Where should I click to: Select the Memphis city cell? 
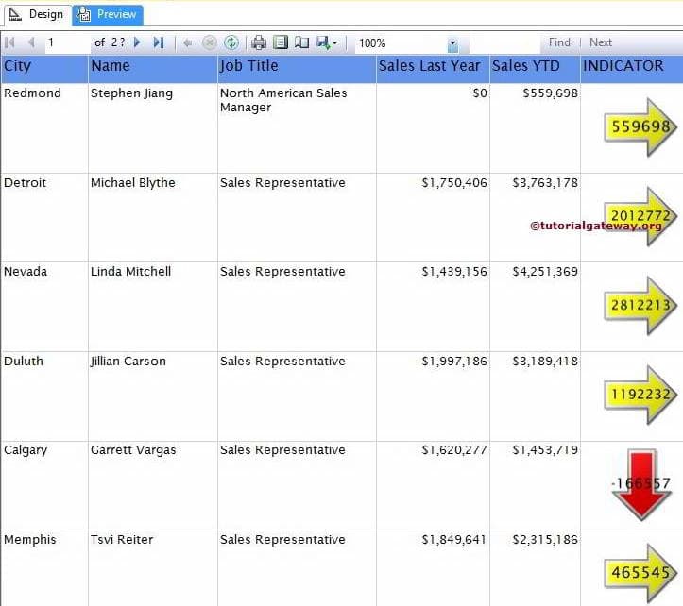click(44, 568)
